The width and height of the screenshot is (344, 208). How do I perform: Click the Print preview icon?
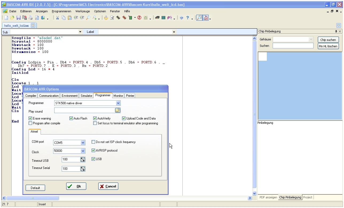[x=37, y=18]
